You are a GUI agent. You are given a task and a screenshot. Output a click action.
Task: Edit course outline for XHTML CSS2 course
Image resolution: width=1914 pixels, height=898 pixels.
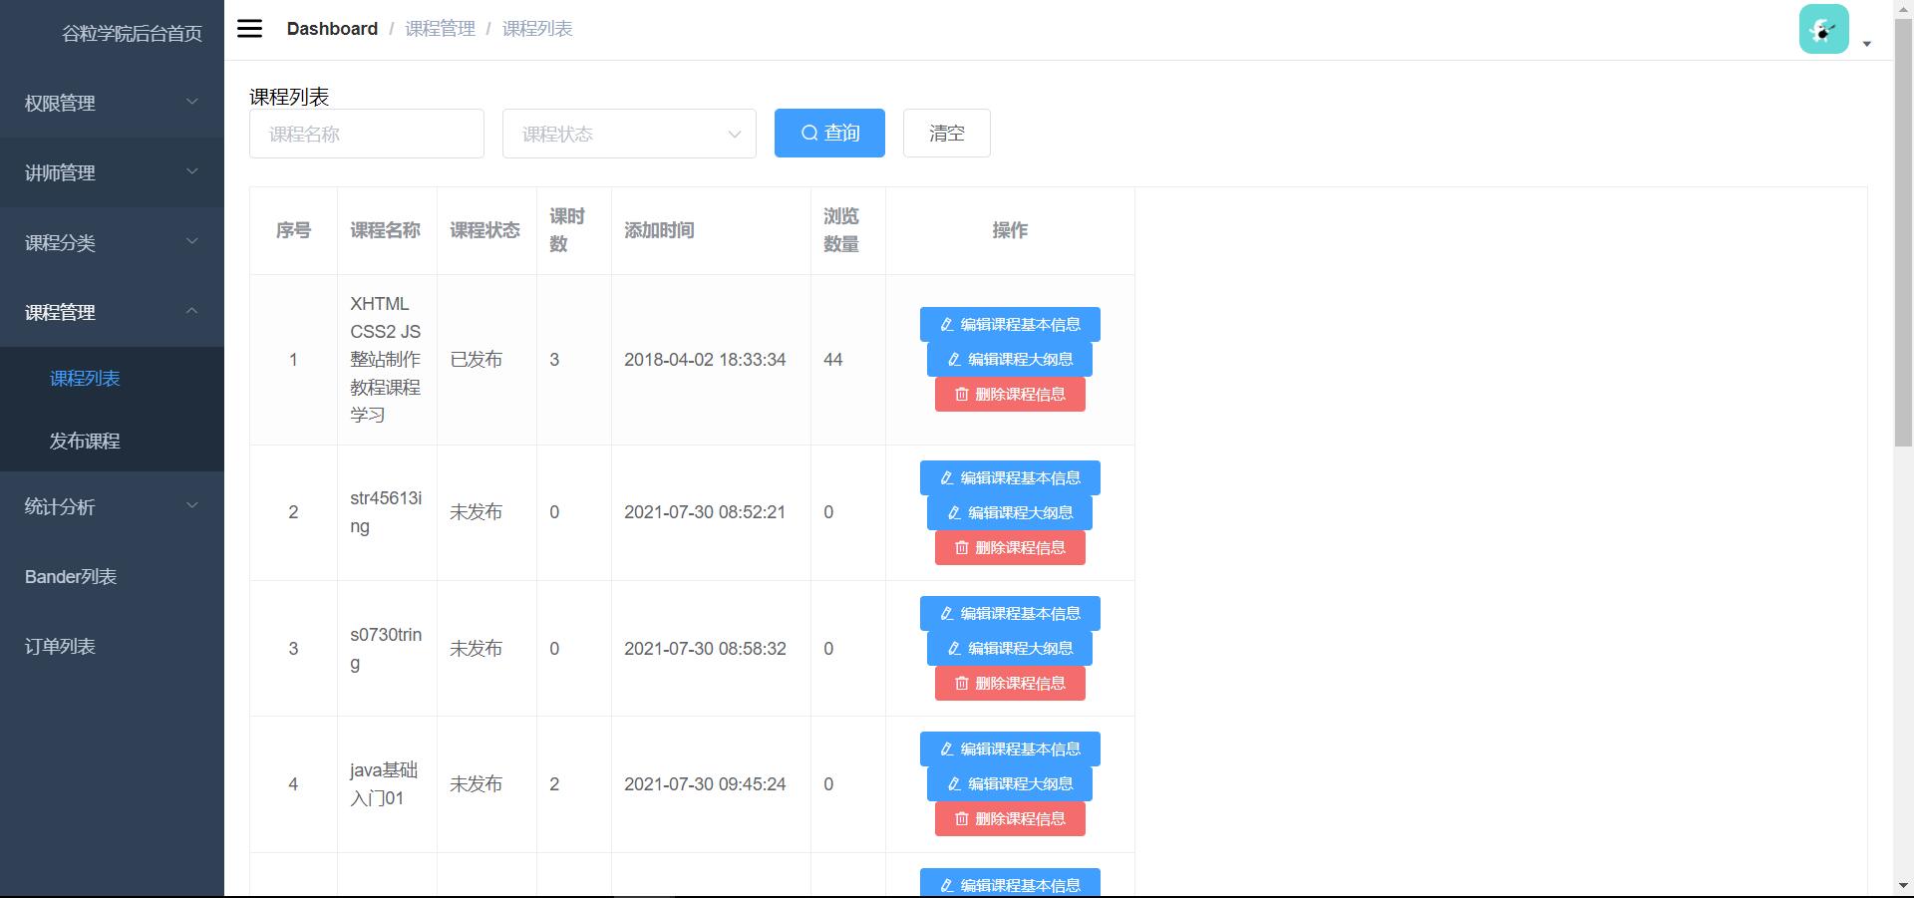1010,359
